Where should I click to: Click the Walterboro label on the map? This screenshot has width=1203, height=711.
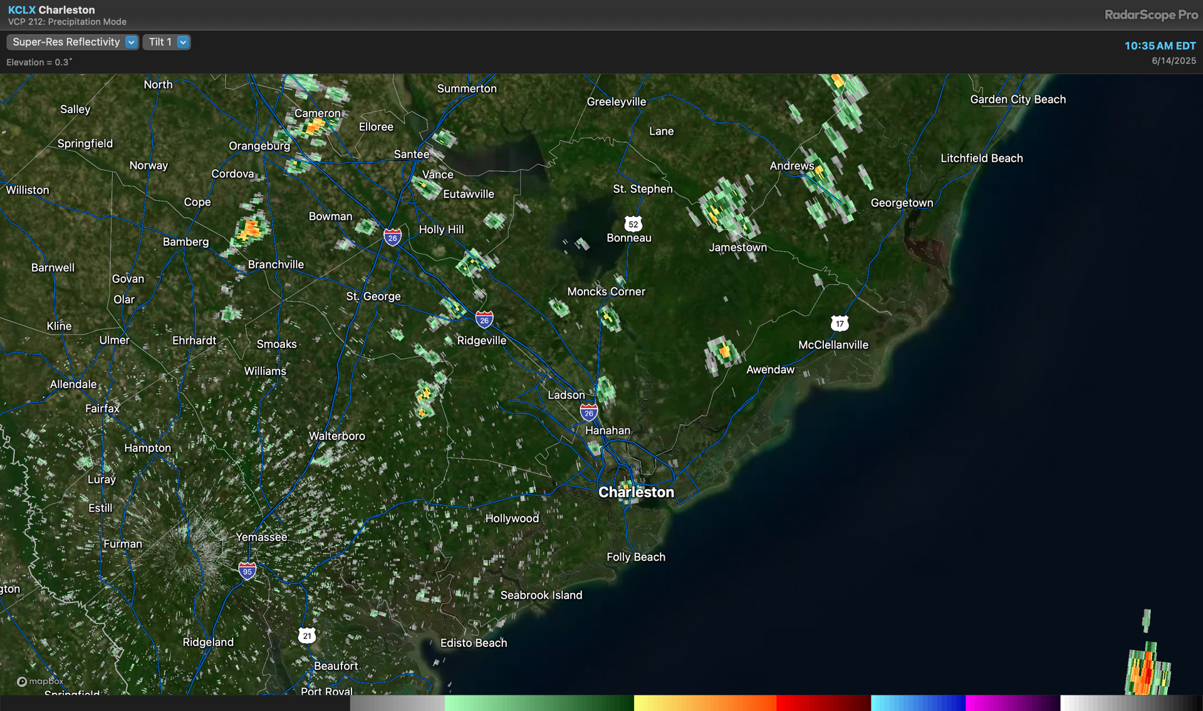[x=336, y=436]
